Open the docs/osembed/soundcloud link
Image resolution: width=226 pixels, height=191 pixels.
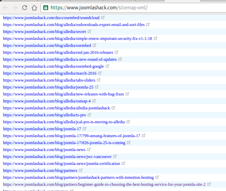point(51,18)
